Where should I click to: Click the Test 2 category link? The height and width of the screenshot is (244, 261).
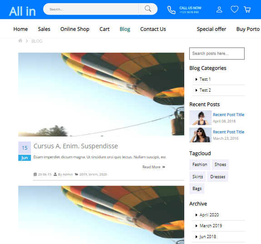(x=205, y=90)
